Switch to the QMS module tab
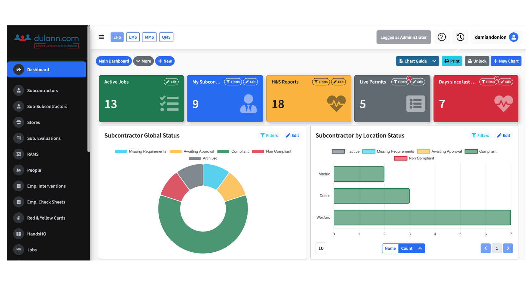The image size is (531, 299). (x=166, y=37)
